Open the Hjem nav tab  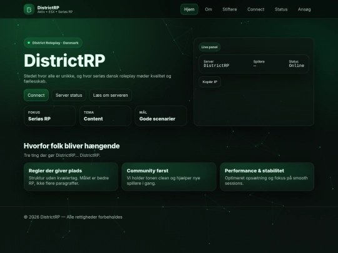point(189,9)
